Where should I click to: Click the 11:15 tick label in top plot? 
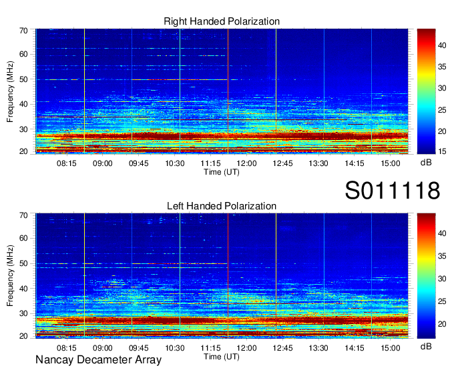click(210, 163)
